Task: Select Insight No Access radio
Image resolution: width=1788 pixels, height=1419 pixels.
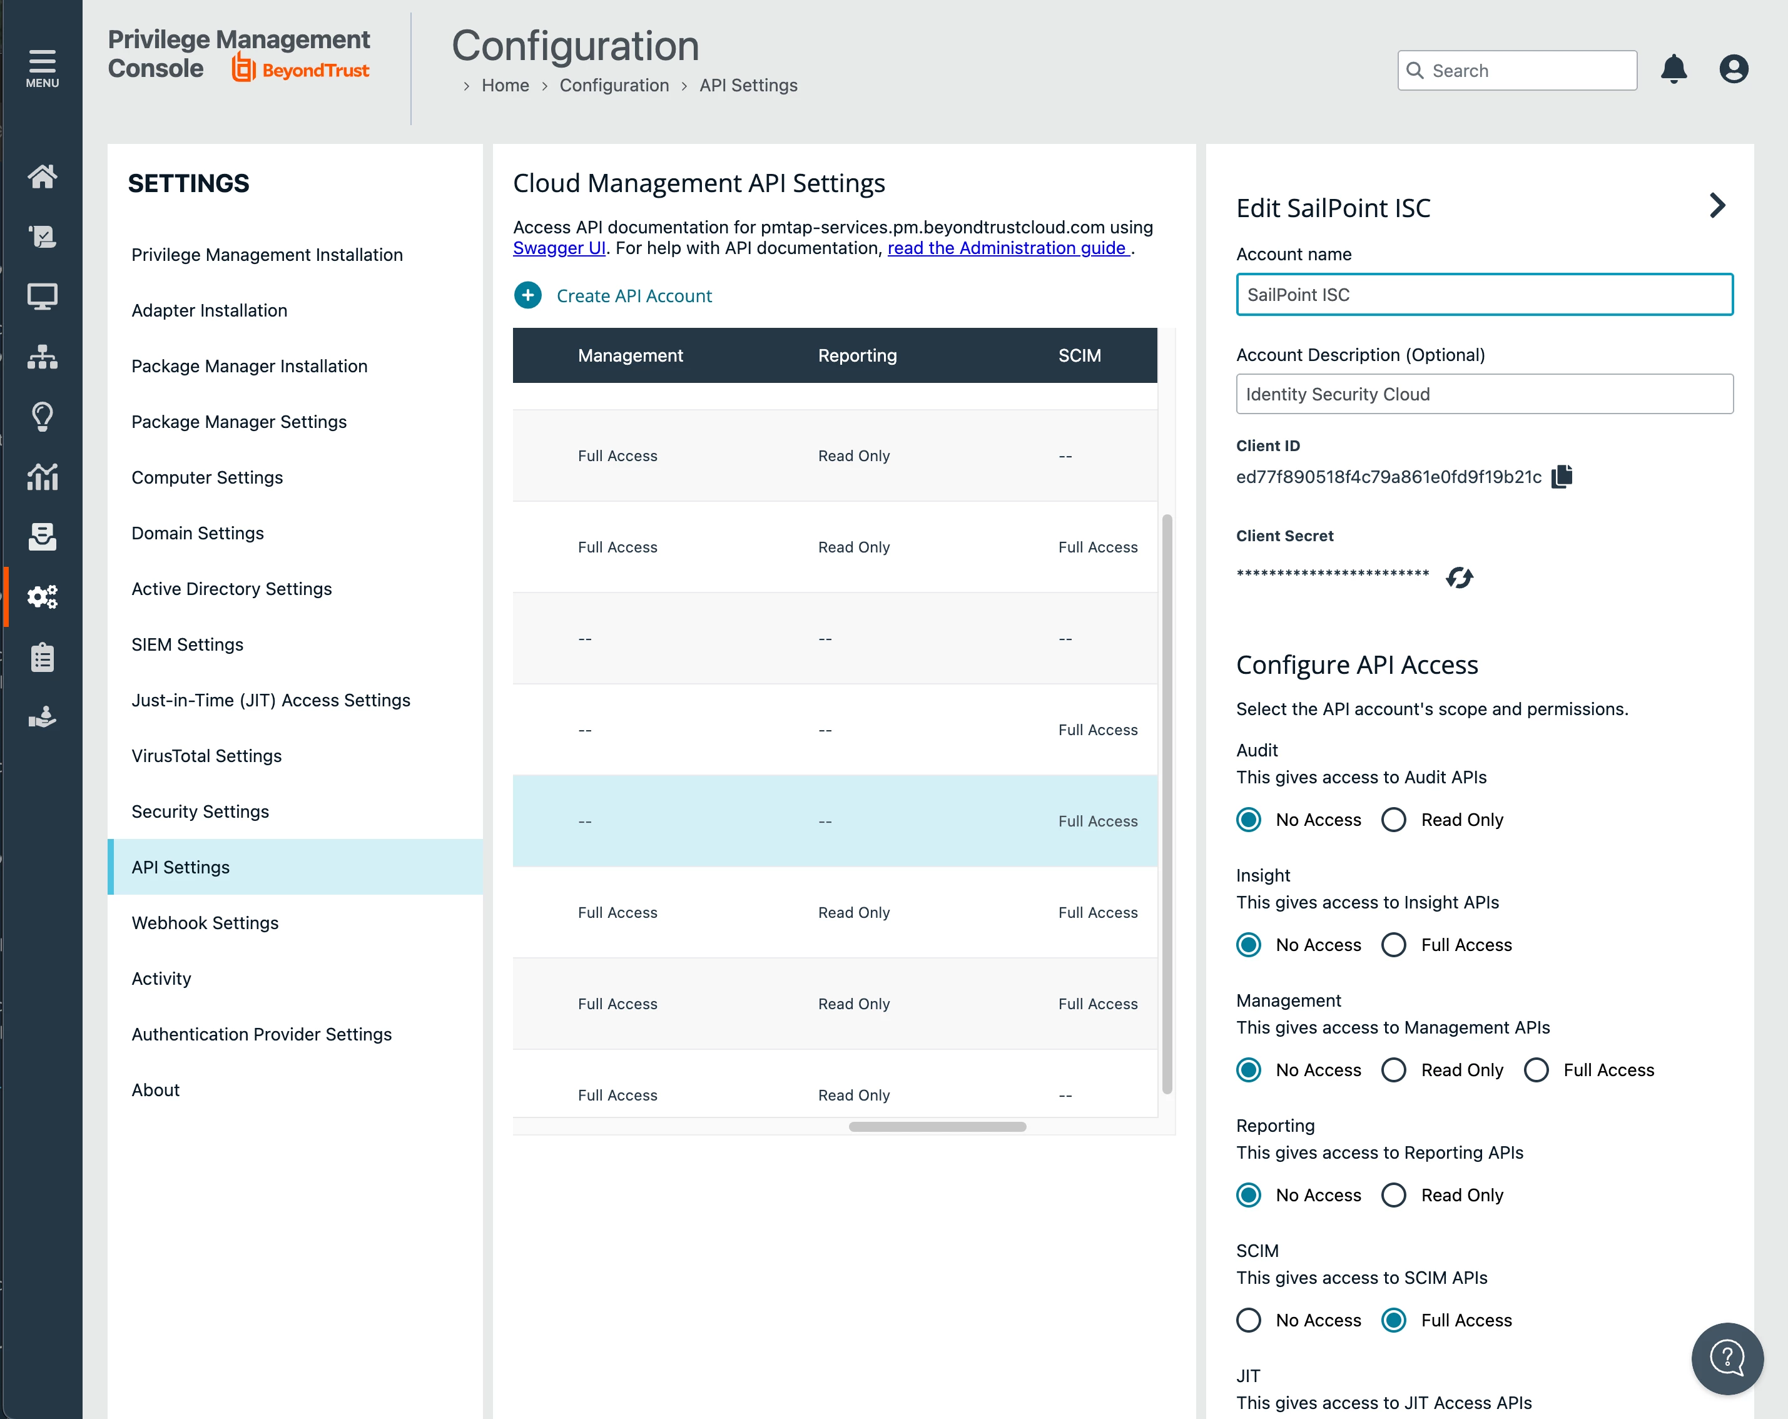Action: [1249, 945]
